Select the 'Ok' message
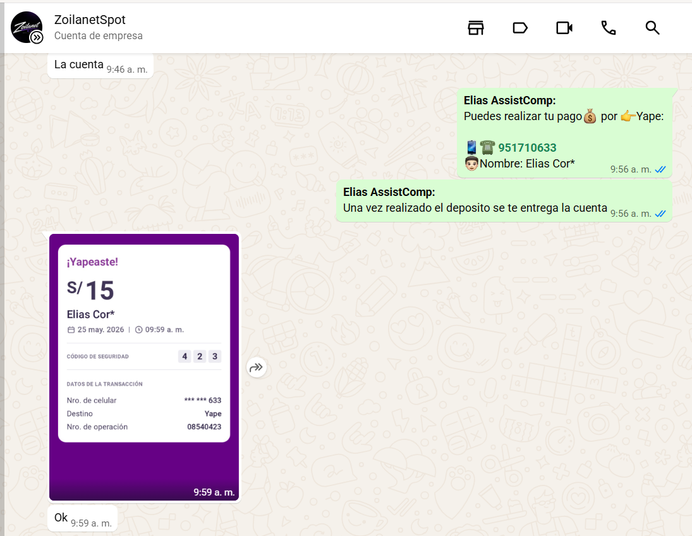 (82, 518)
